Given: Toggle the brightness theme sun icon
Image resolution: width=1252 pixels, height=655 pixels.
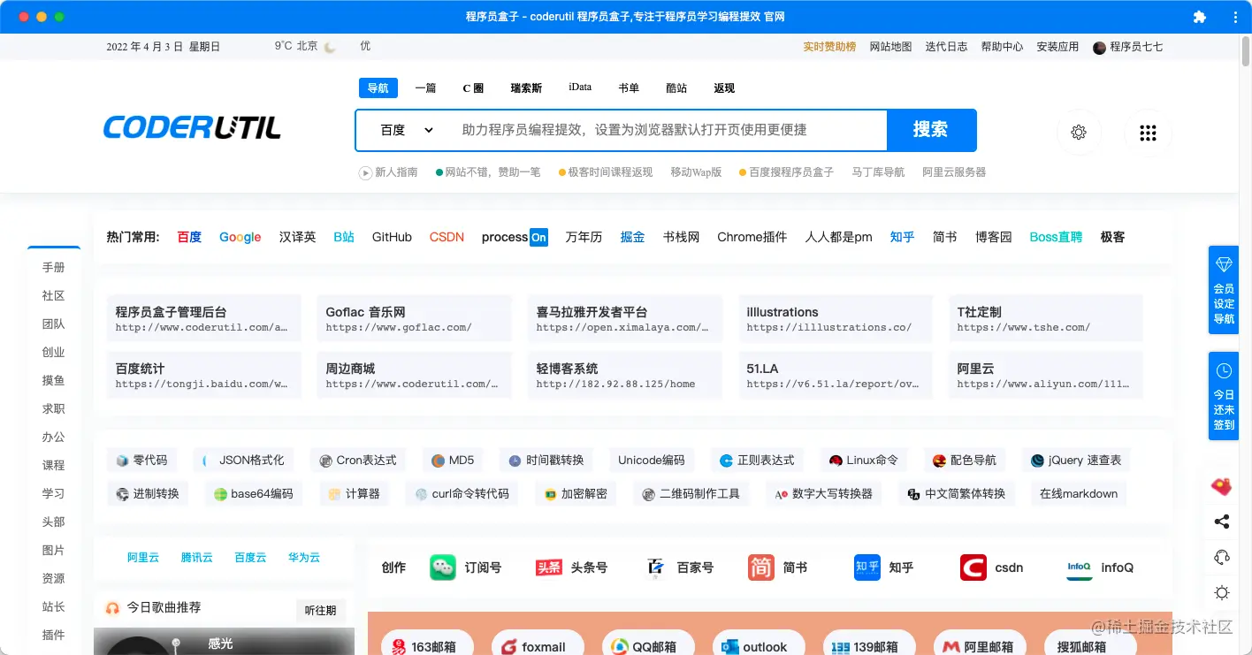Looking at the screenshot, I should pyautogui.click(x=1222, y=592).
